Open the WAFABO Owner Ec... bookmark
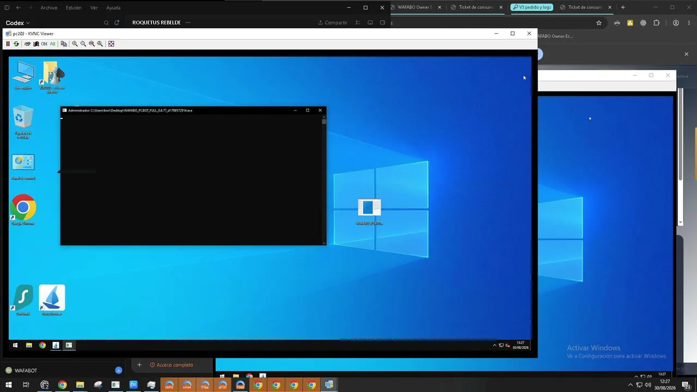Viewport: 697px width, 392px height. pyautogui.click(x=555, y=36)
